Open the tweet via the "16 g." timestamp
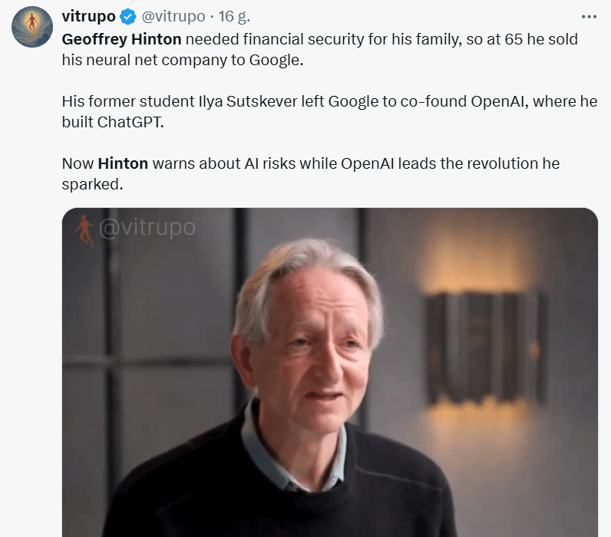 pos(234,16)
